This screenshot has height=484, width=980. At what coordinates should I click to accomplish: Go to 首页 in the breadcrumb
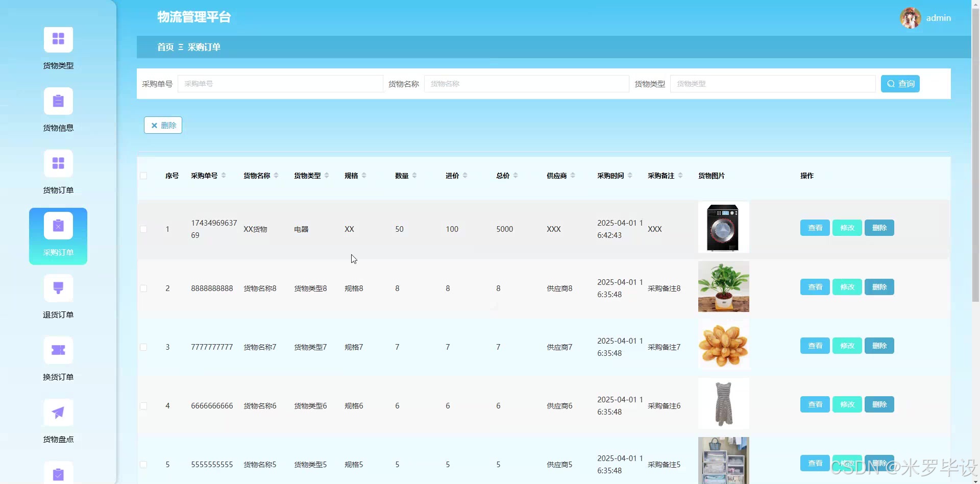(x=165, y=47)
